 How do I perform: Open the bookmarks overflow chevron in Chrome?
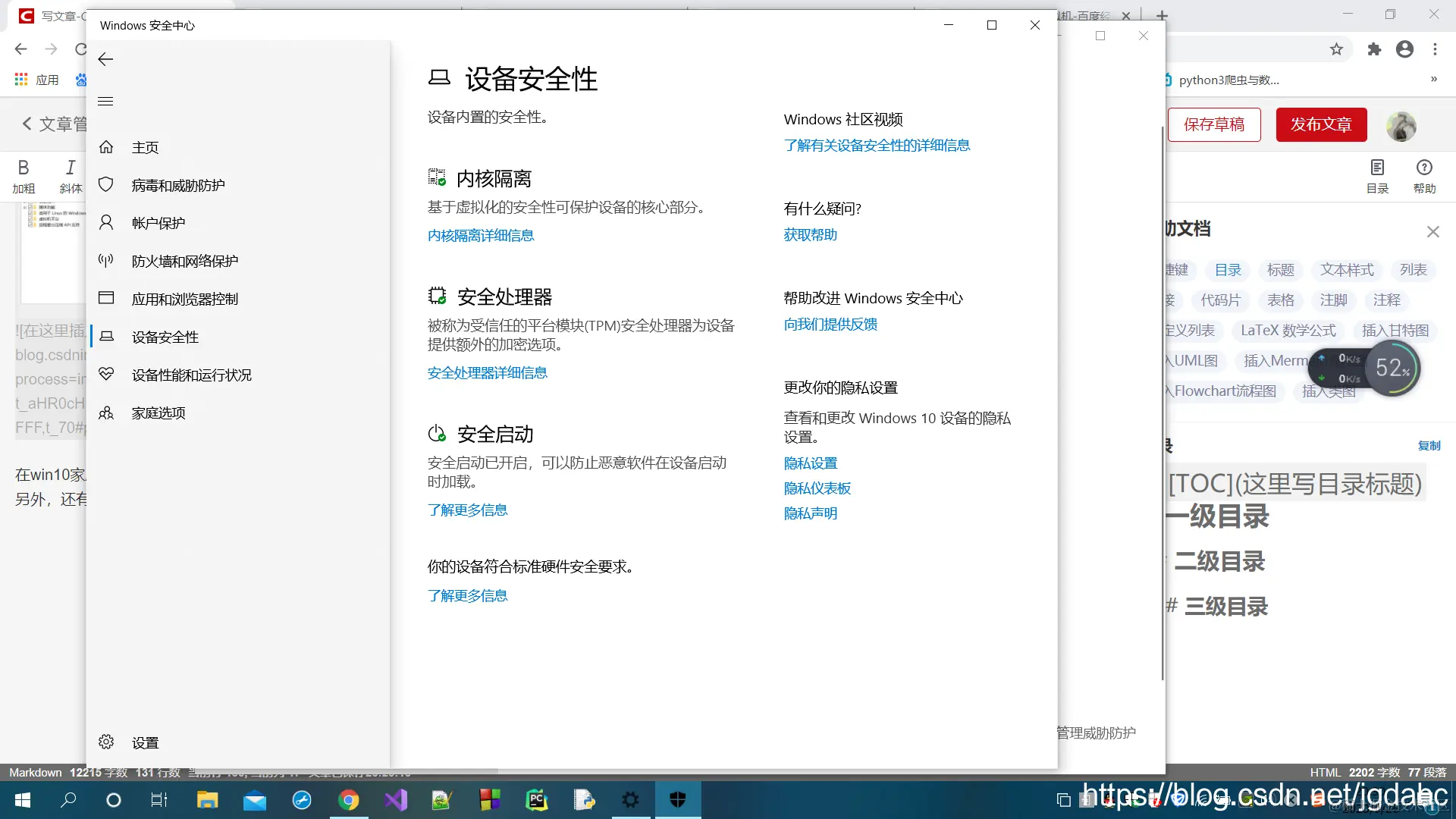pos(1434,80)
